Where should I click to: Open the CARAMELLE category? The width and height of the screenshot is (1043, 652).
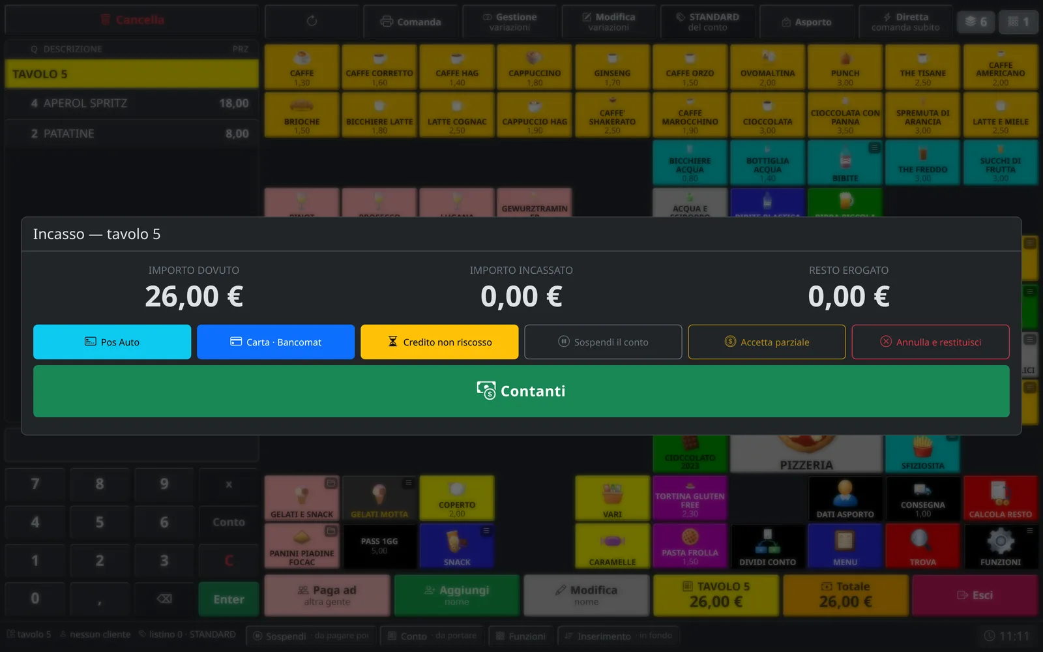[x=612, y=546]
